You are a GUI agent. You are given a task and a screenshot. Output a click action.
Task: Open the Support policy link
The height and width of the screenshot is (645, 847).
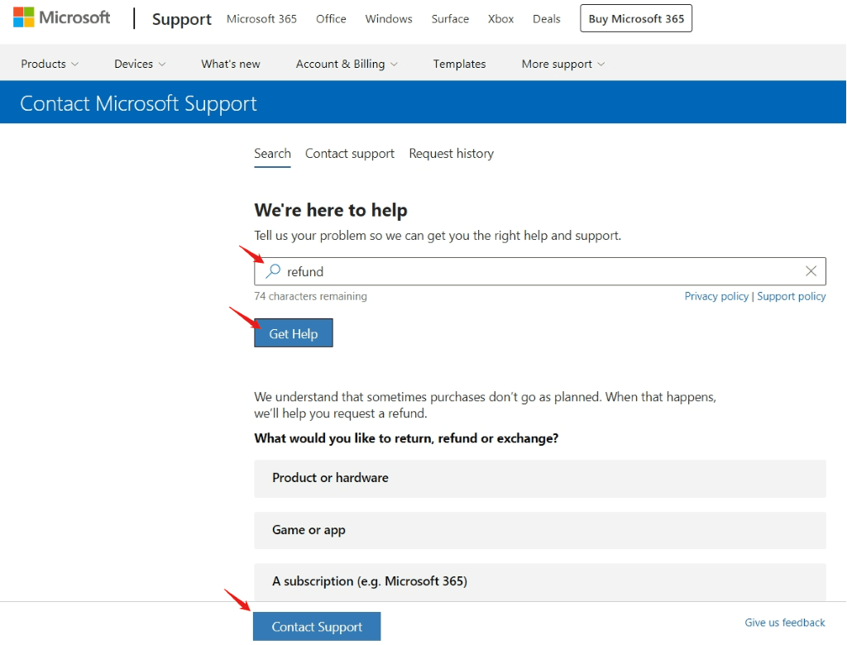pos(791,296)
